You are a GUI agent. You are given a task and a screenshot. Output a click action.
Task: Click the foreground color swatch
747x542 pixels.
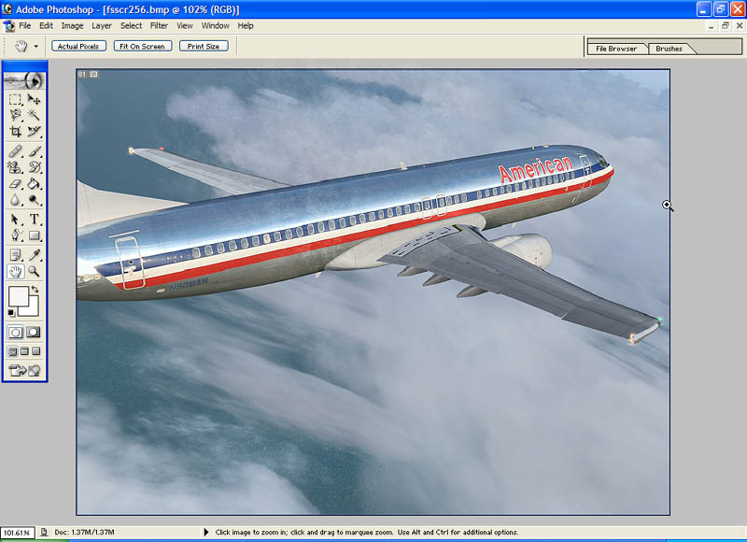[x=17, y=296]
